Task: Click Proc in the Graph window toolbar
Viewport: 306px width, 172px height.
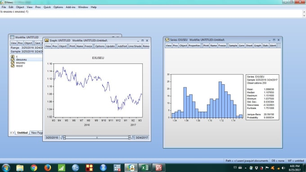Action: tap(55, 46)
